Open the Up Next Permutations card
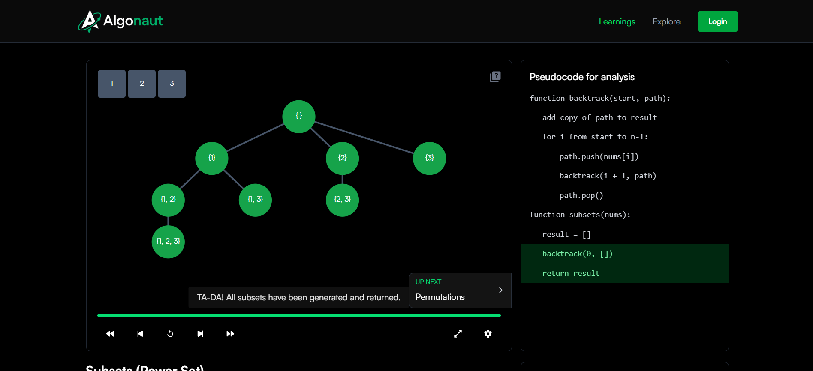This screenshot has width=813, height=371. 450,291
